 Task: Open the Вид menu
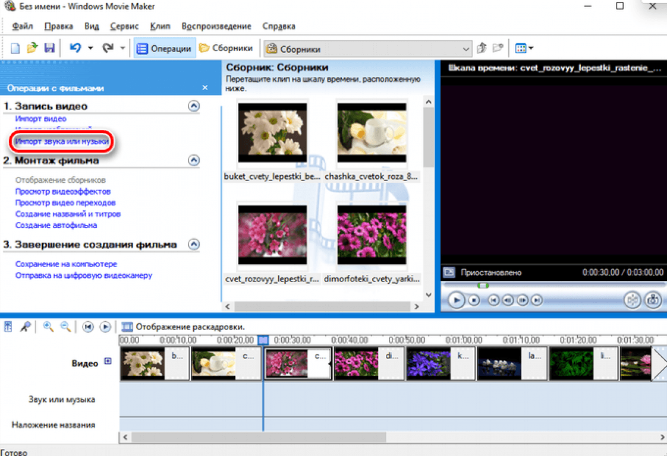pyautogui.click(x=92, y=26)
